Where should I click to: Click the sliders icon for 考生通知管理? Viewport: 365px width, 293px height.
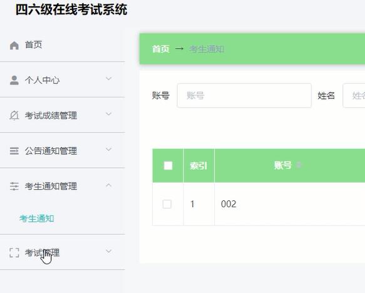coord(14,186)
